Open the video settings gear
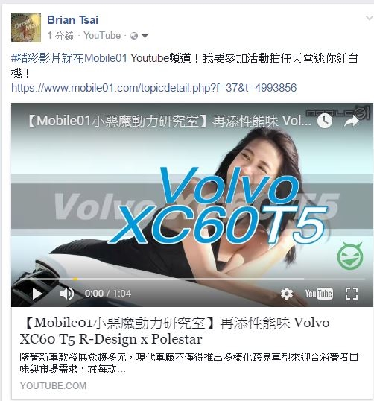The height and width of the screenshot is (401, 374). point(287,294)
